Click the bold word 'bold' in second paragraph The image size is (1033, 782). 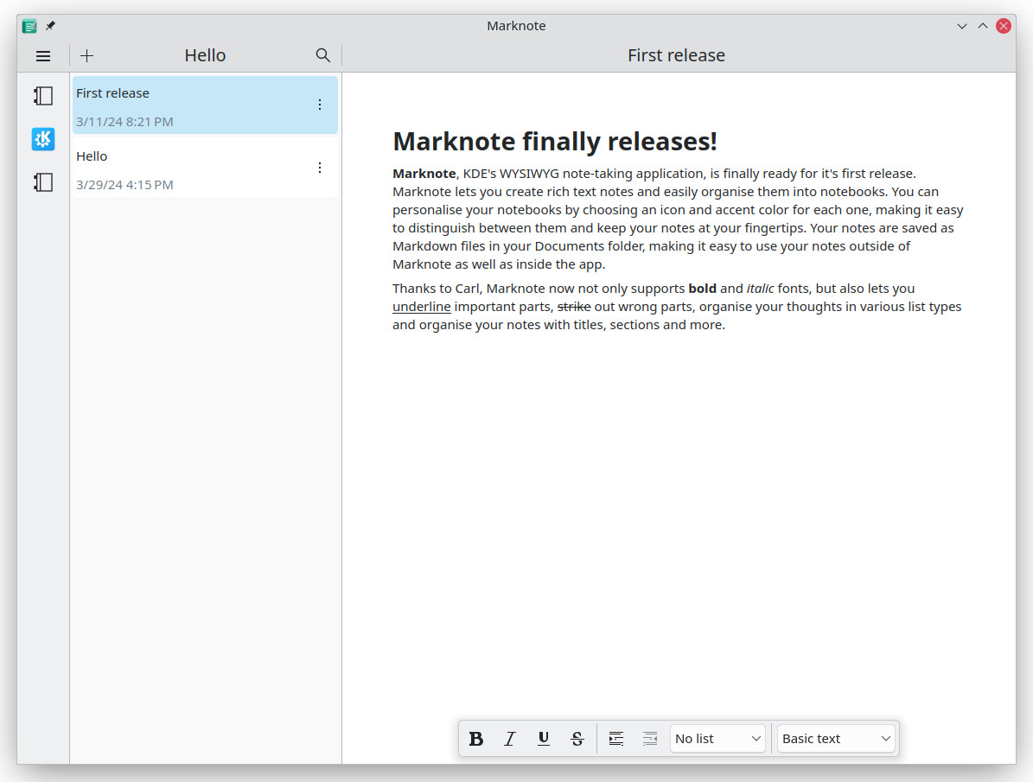tap(702, 289)
